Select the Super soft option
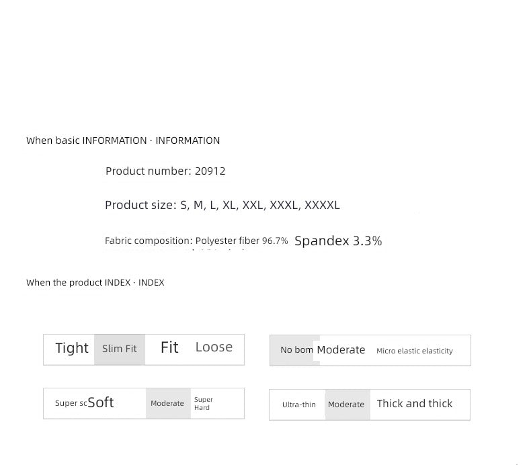 (x=71, y=403)
